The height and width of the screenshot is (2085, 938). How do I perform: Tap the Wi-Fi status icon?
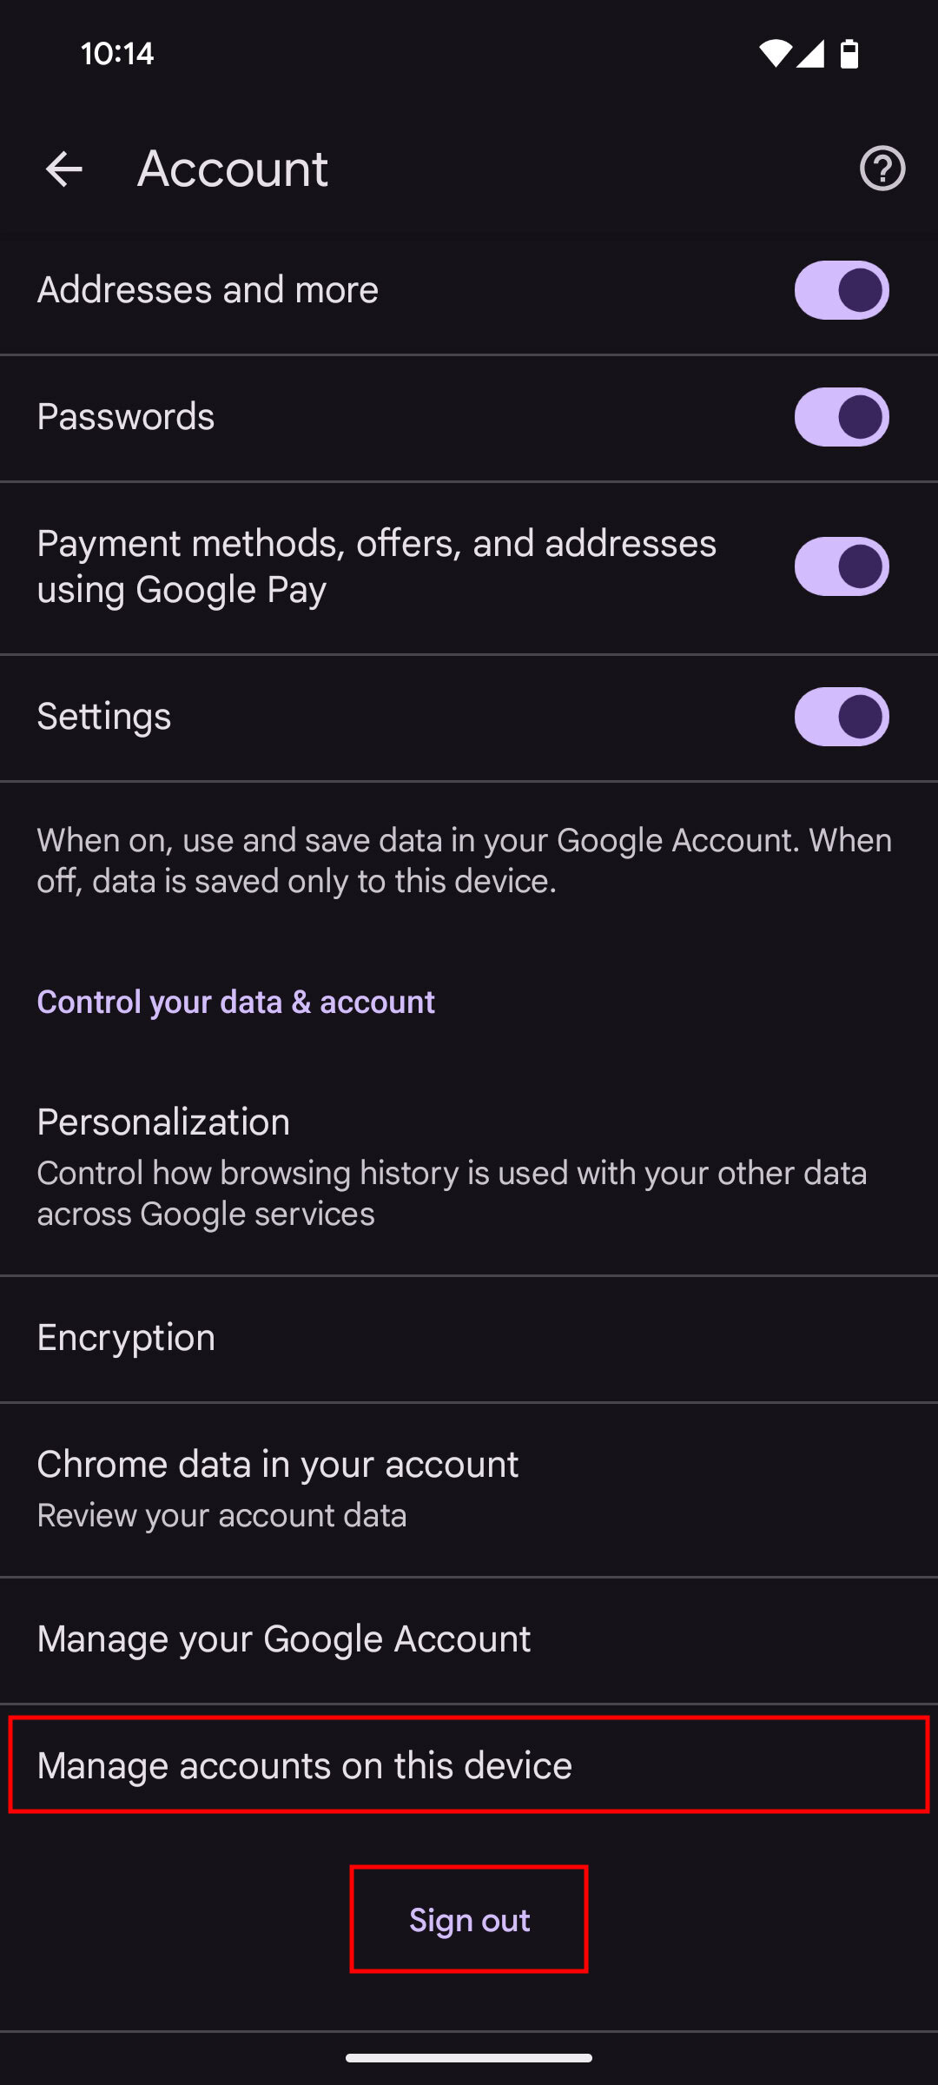click(774, 54)
